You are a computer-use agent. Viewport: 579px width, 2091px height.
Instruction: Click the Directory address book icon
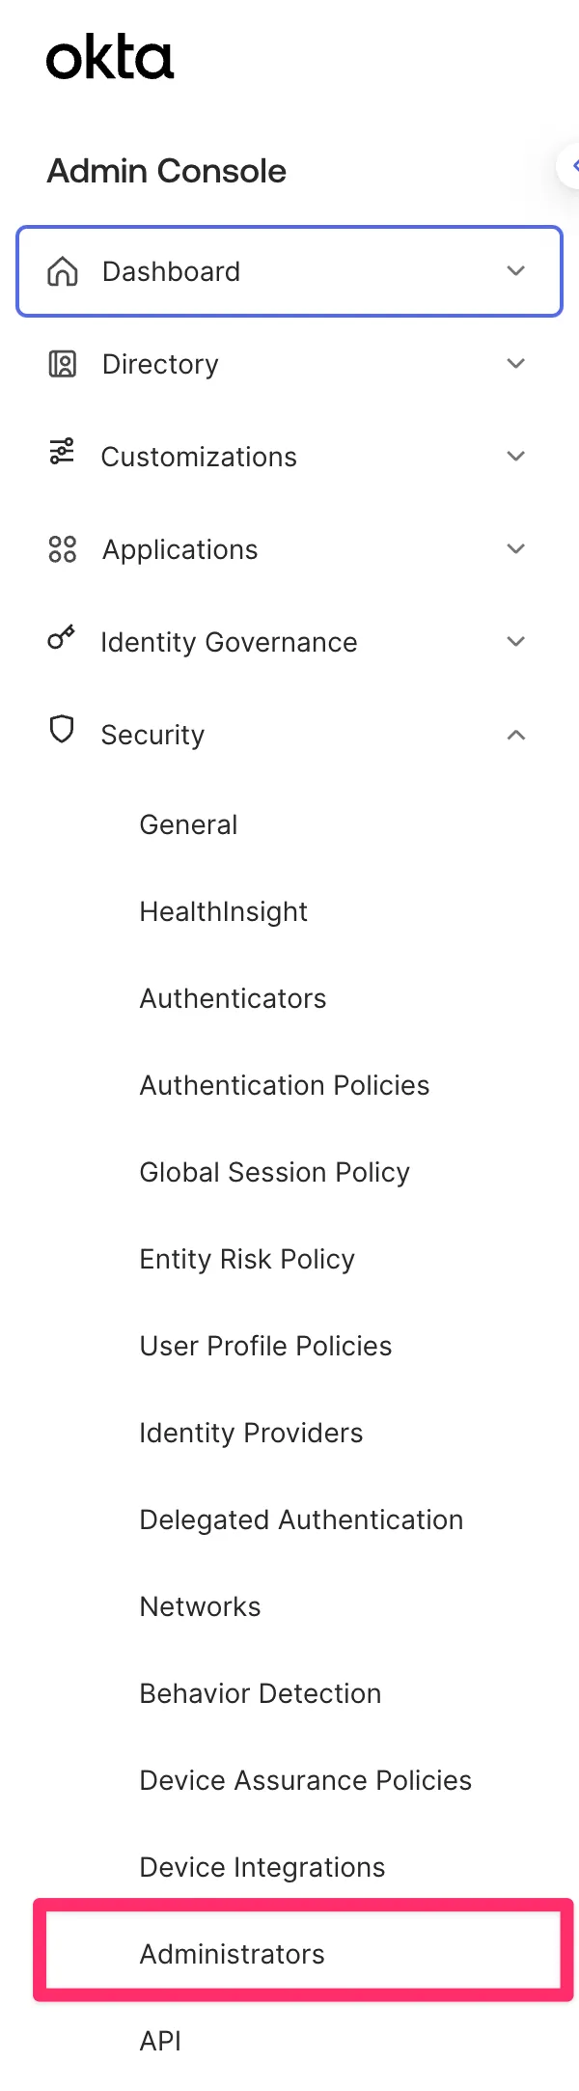click(63, 364)
